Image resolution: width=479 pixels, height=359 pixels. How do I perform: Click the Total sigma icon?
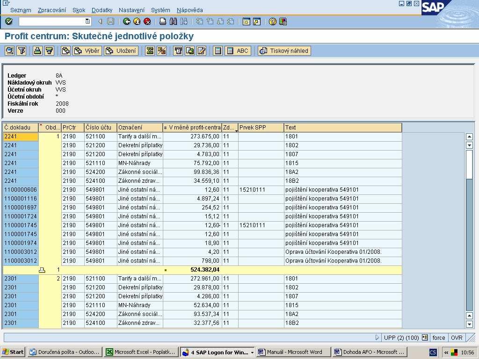(x=150, y=50)
